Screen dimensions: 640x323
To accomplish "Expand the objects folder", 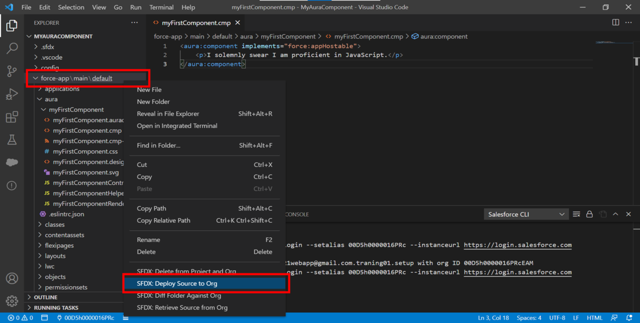I will 55,277.
